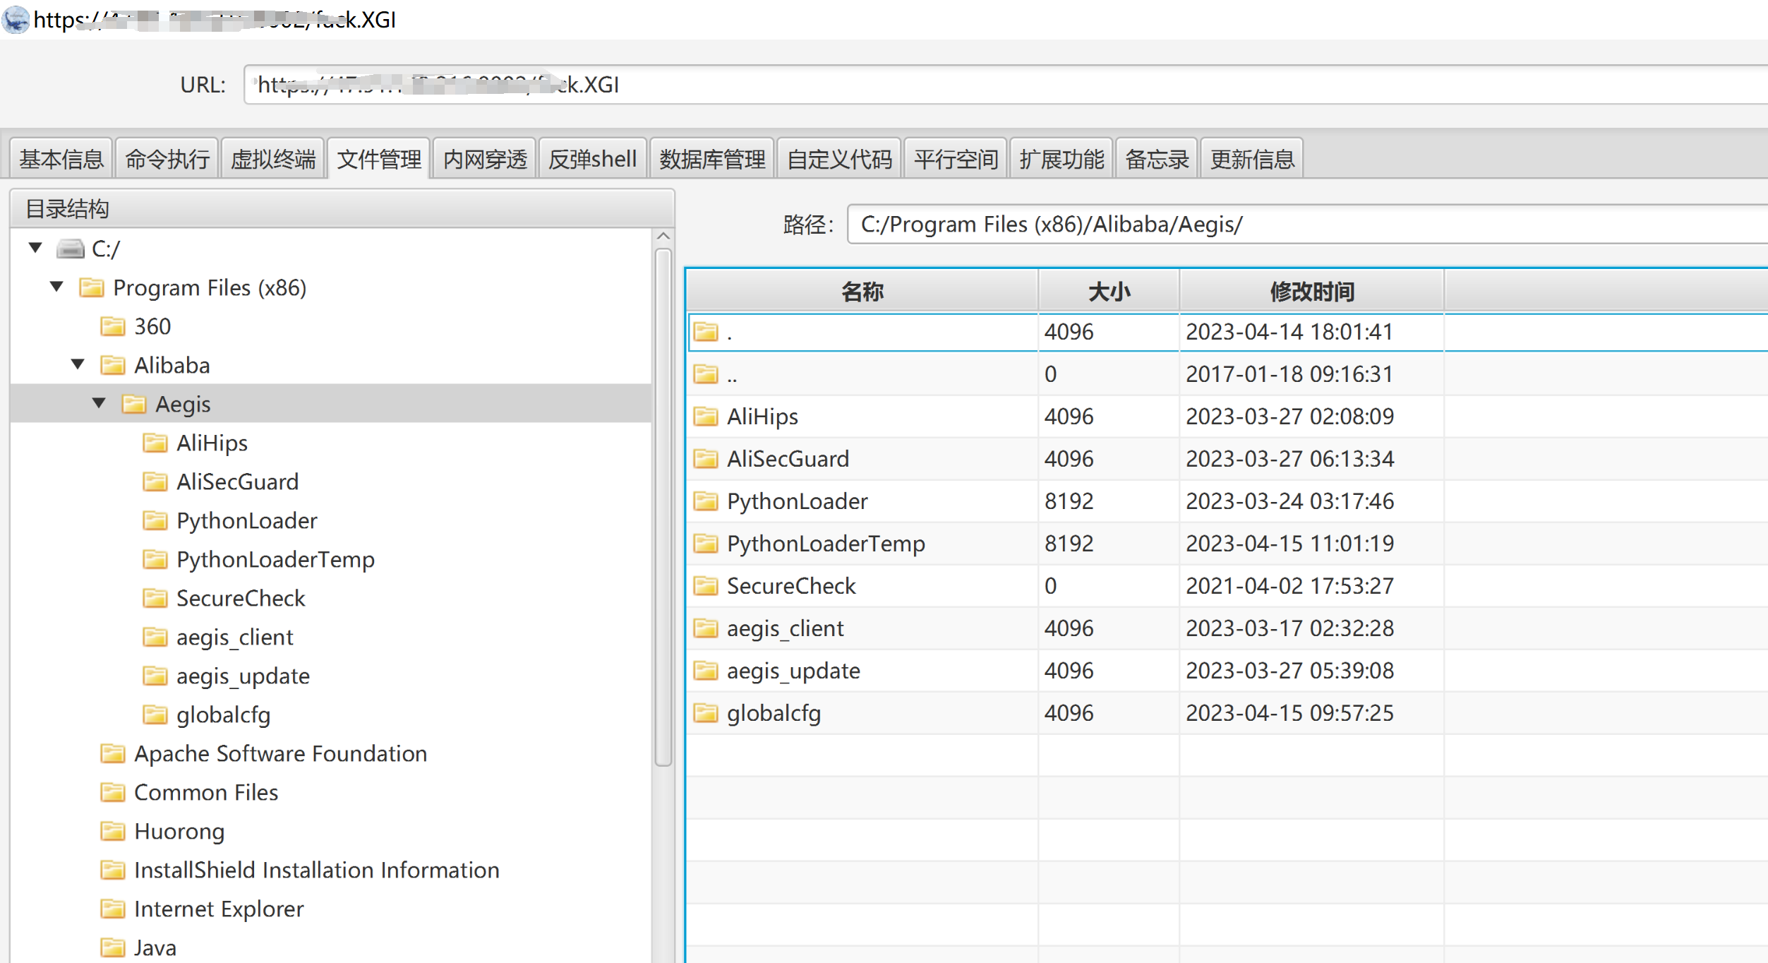
Task: Collapse the Program Files (x86) node
Action: point(56,286)
